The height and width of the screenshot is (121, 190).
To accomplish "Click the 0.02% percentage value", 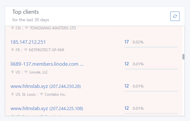I will tap(138, 42).
